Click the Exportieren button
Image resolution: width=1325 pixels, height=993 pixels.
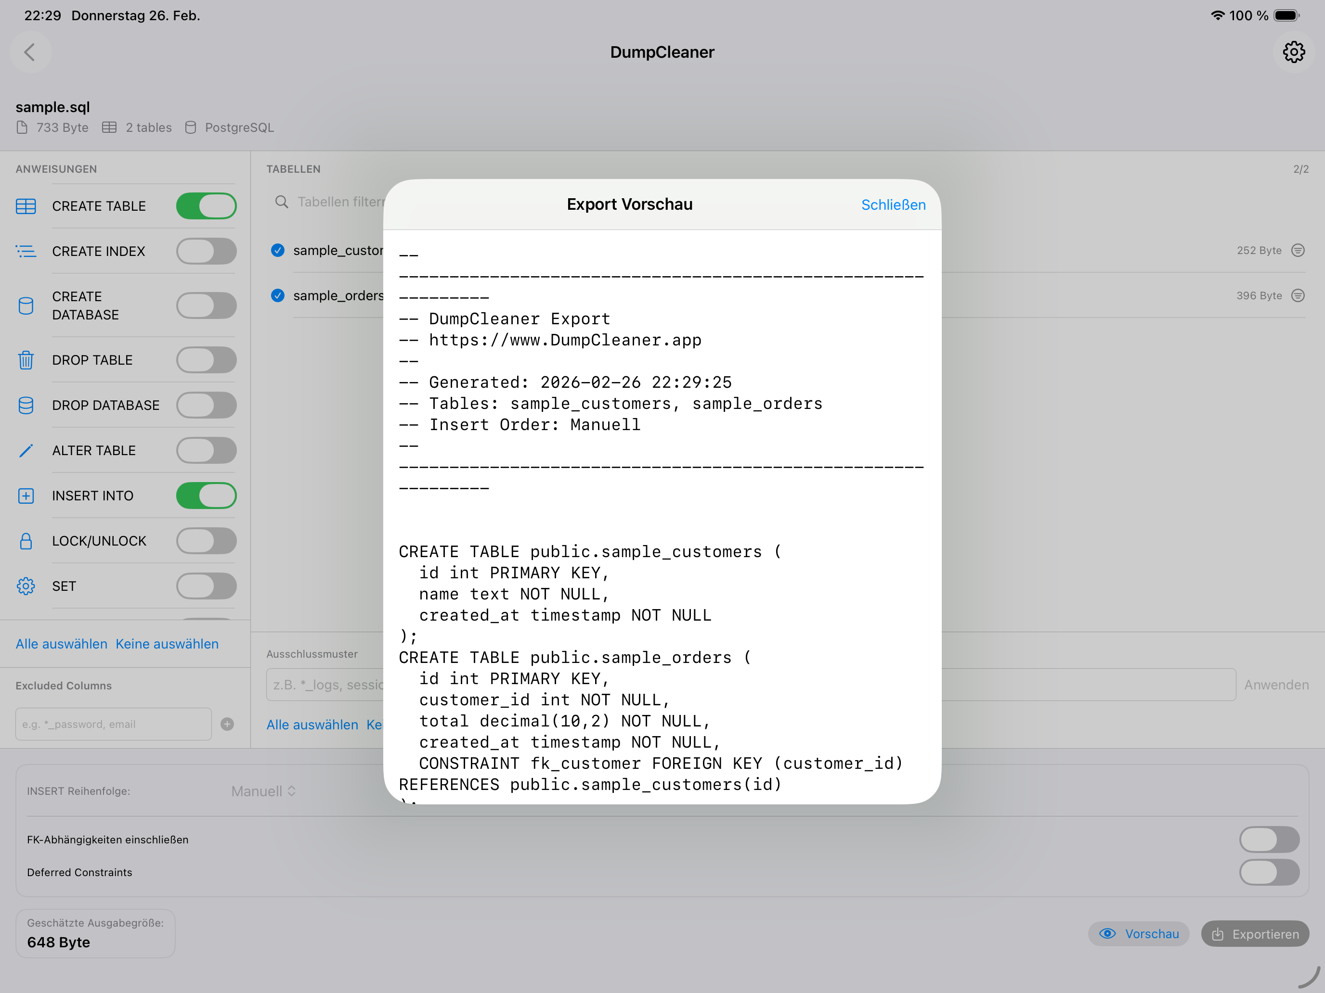click(1255, 934)
